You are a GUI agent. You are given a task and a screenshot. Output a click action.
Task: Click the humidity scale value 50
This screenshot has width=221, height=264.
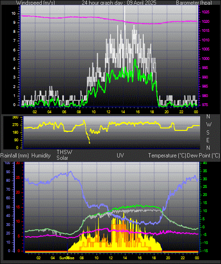point(8,207)
